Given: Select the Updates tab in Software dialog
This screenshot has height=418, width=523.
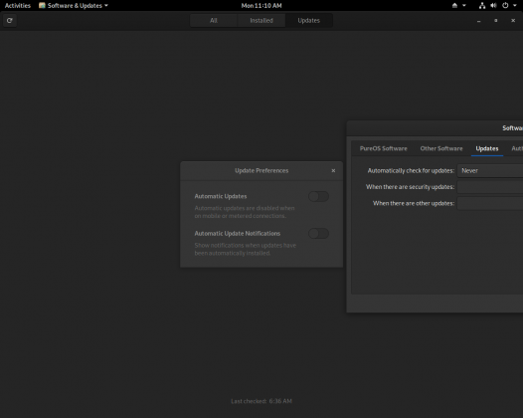Looking at the screenshot, I should (487, 148).
